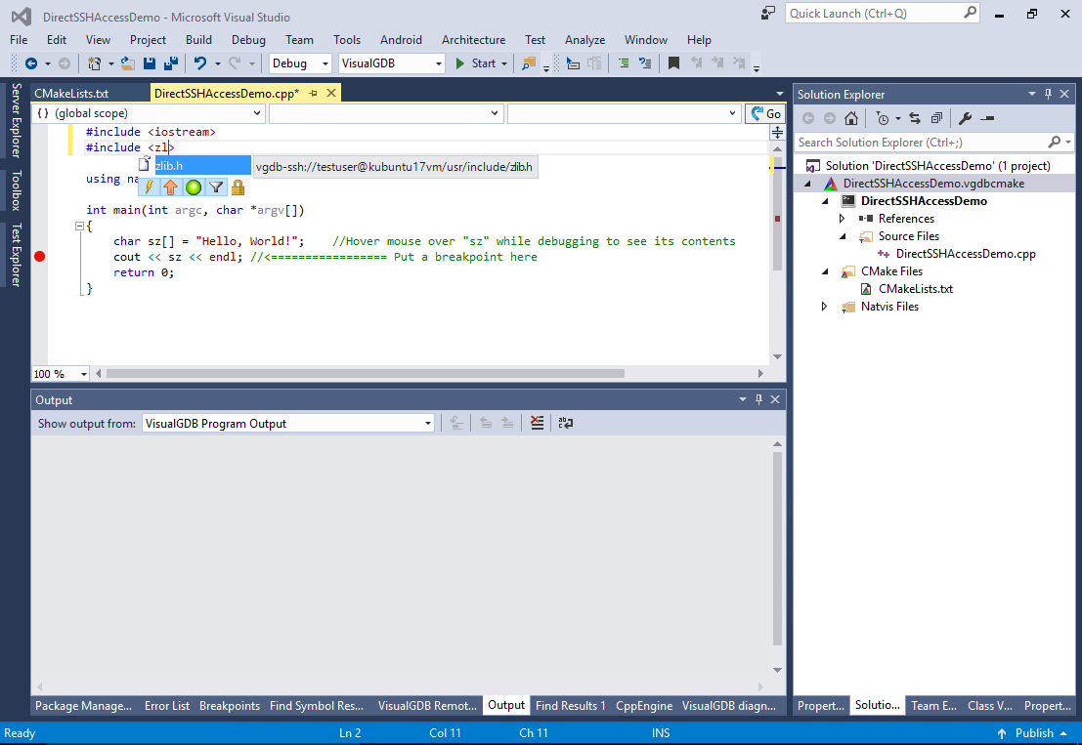Image resolution: width=1082 pixels, height=745 pixels.
Task: Click the funnel filter icon in IntelliSense popup
Action: [216, 186]
